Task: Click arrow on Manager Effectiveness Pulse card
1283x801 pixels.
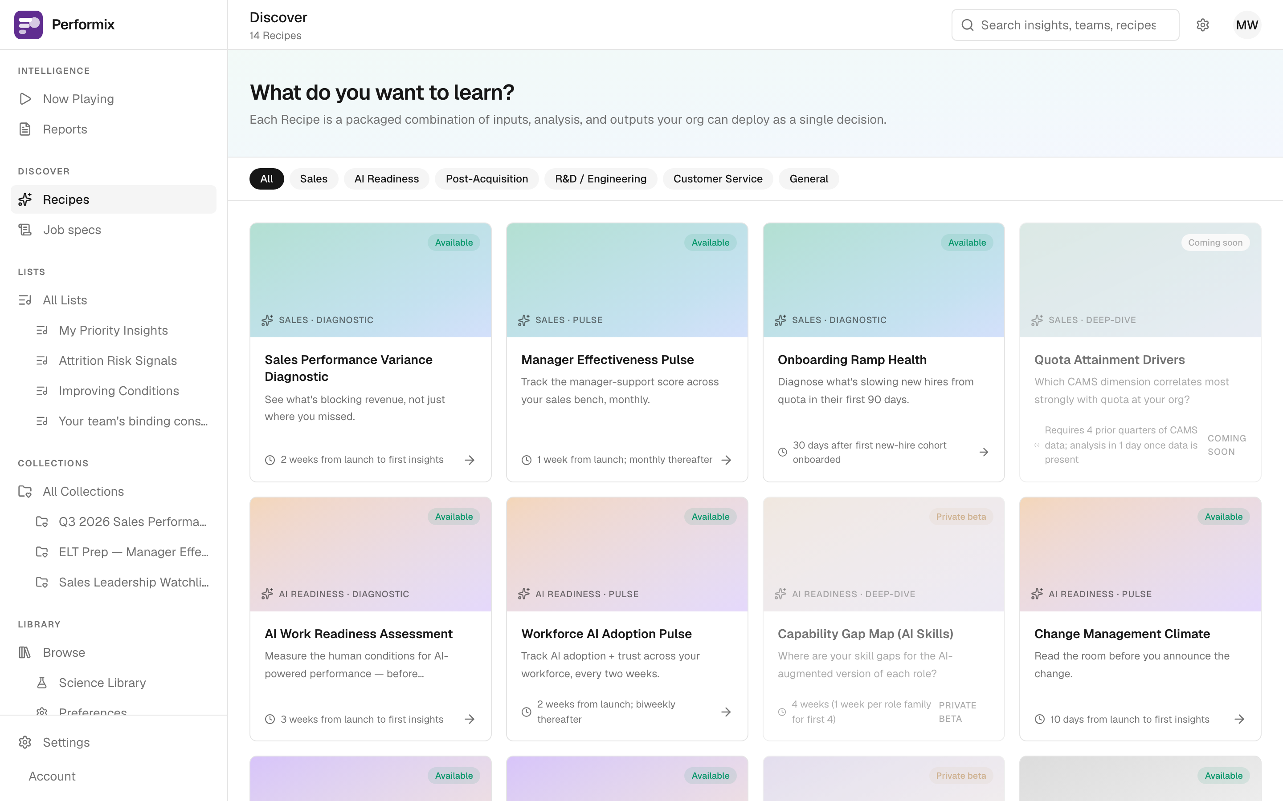Action: (x=726, y=460)
